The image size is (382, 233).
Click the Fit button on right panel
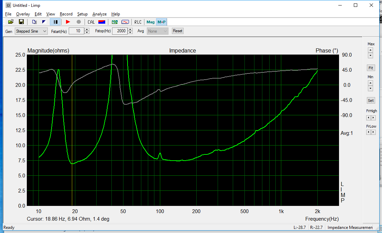(x=371, y=68)
